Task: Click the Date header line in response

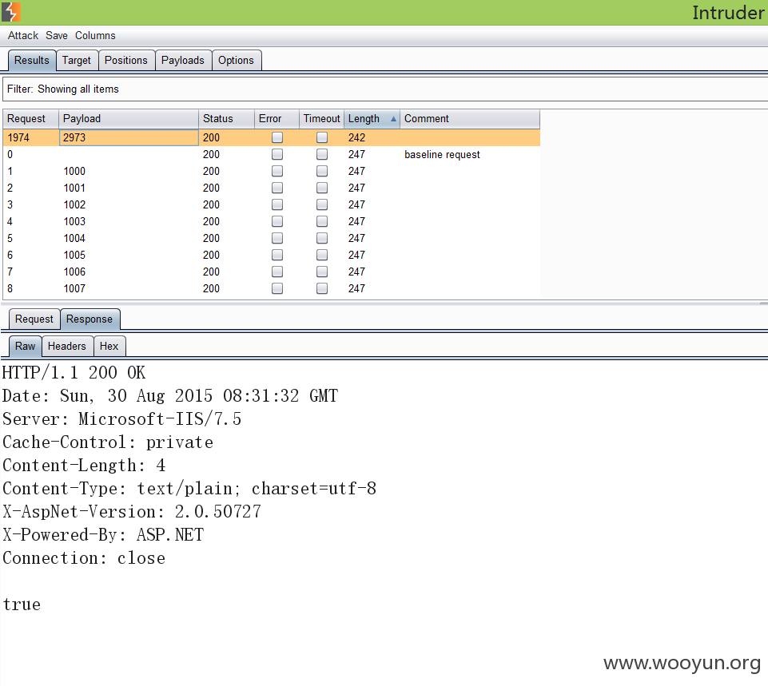Action: [x=170, y=396]
